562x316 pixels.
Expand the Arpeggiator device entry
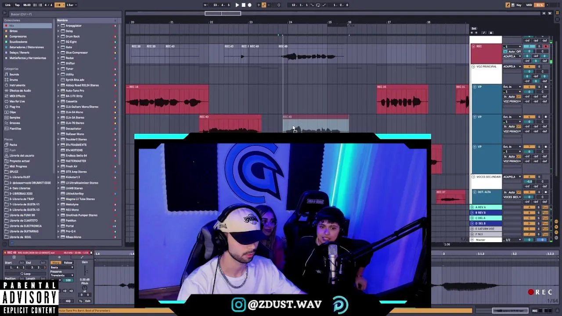[x=58, y=25]
